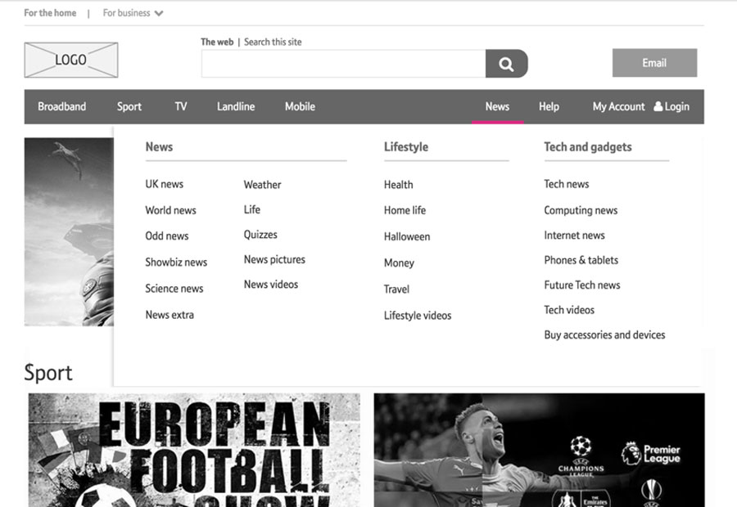This screenshot has width=737, height=507.
Task: Click the Email button
Action: pos(654,63)
